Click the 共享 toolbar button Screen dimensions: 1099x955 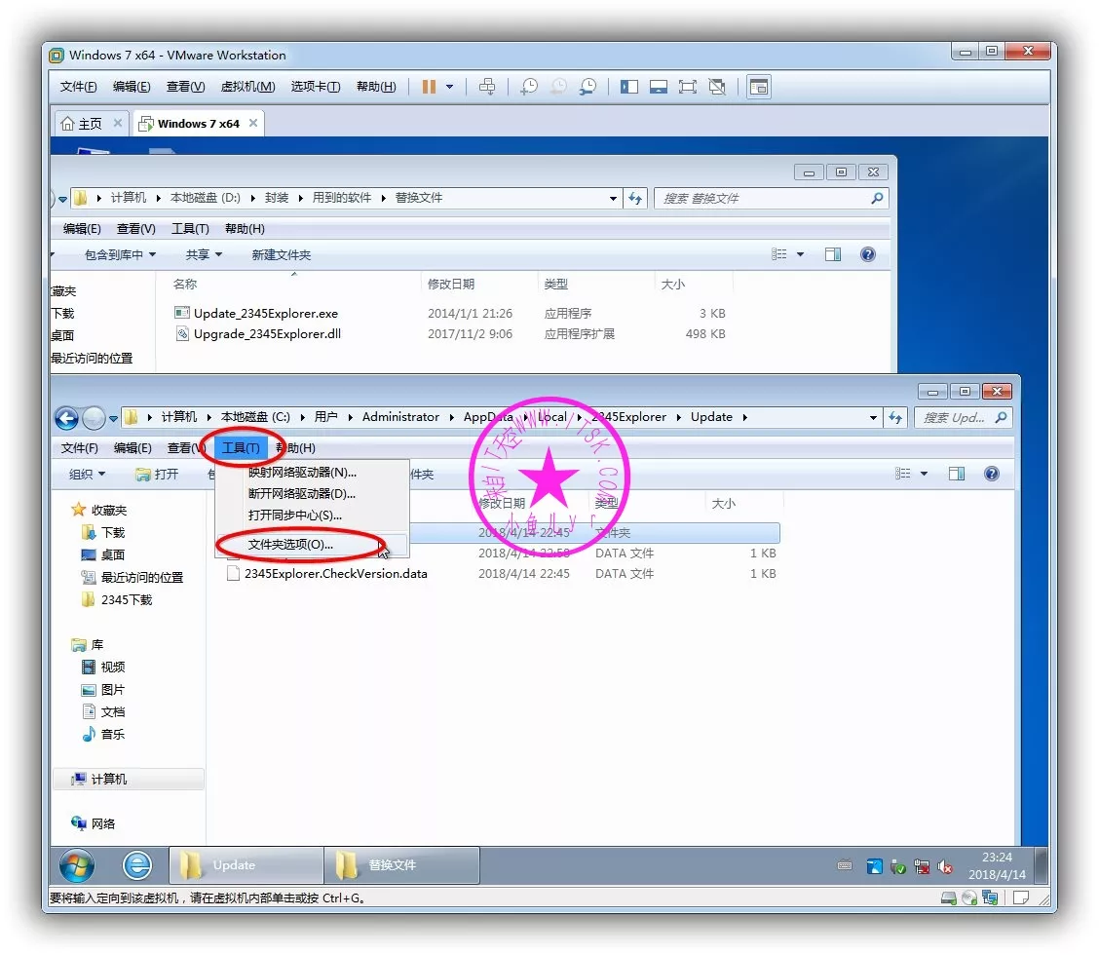pos(204,254)
